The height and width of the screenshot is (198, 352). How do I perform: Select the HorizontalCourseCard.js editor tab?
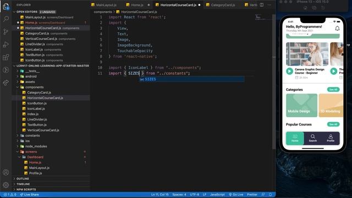(x=178, y=5)
